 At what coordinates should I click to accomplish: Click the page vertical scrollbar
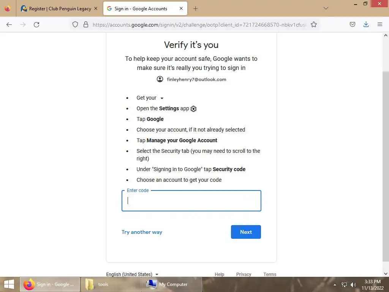[386, 166]
